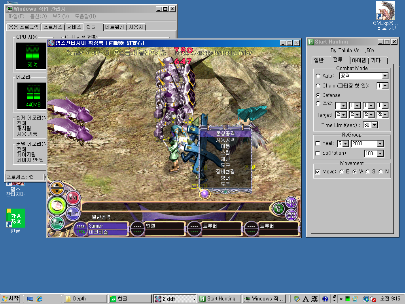Expand hidden tray icons chevron
The height and width of the screenshot is (304, 405).
point(341,299)
